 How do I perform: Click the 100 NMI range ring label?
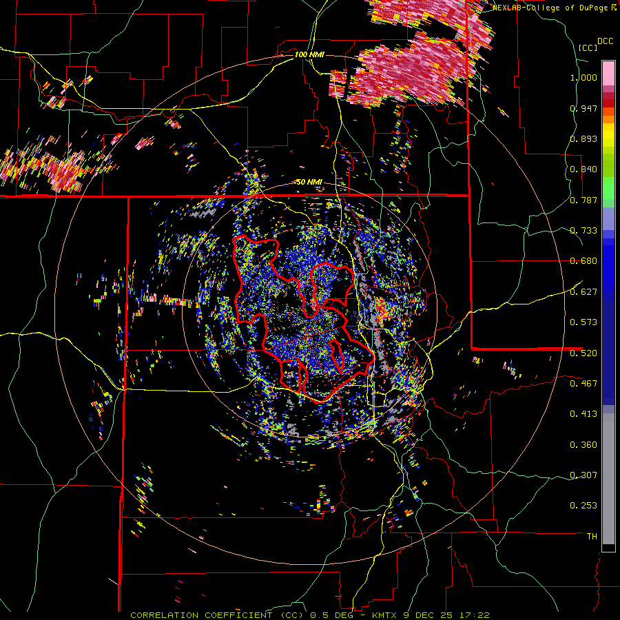[309, 54]
